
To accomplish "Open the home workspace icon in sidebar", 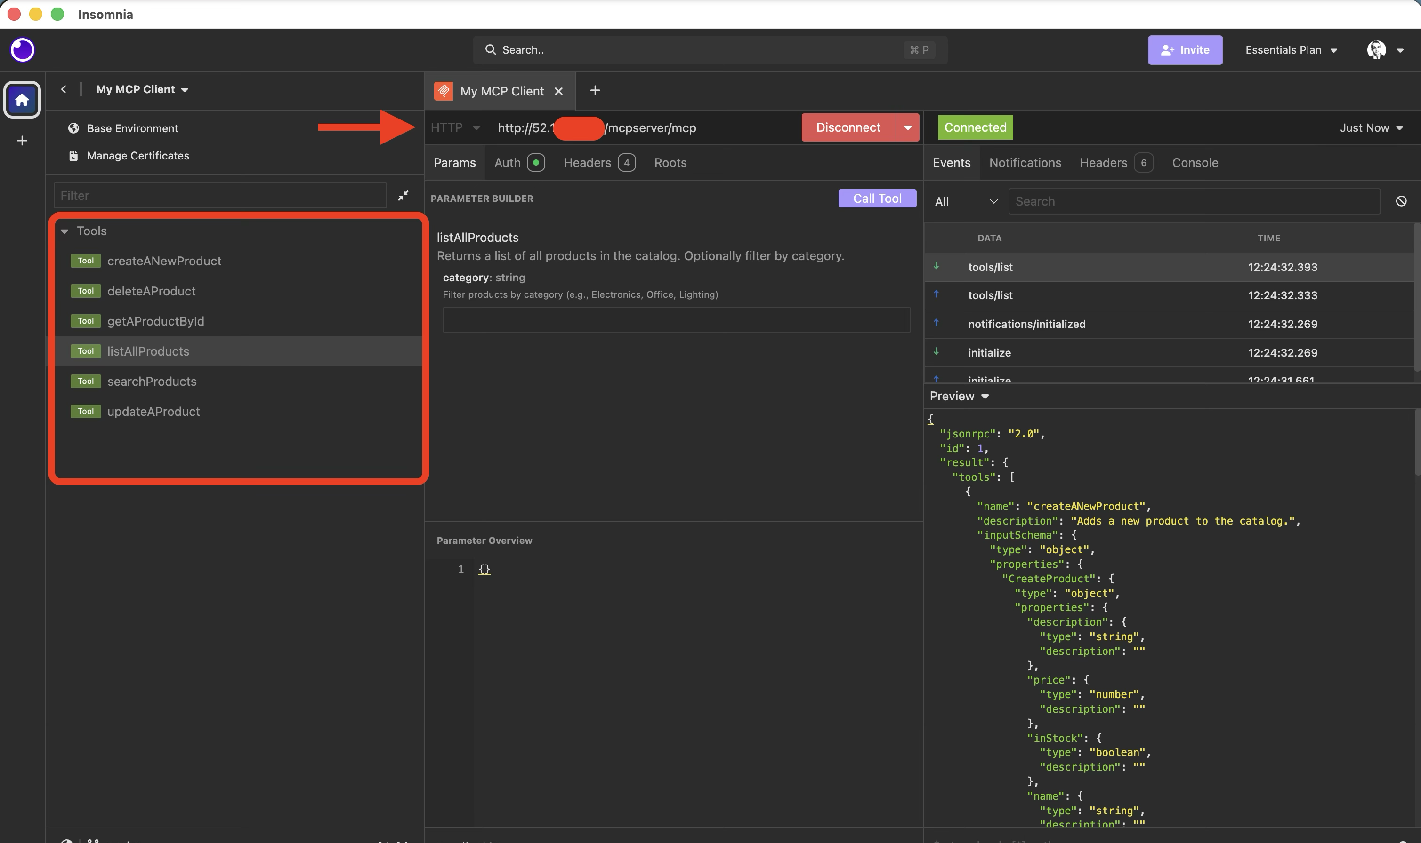I will 22,100.
